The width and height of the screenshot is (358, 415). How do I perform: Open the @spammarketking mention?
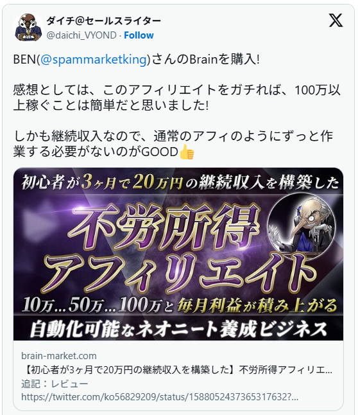pos(94,59)
